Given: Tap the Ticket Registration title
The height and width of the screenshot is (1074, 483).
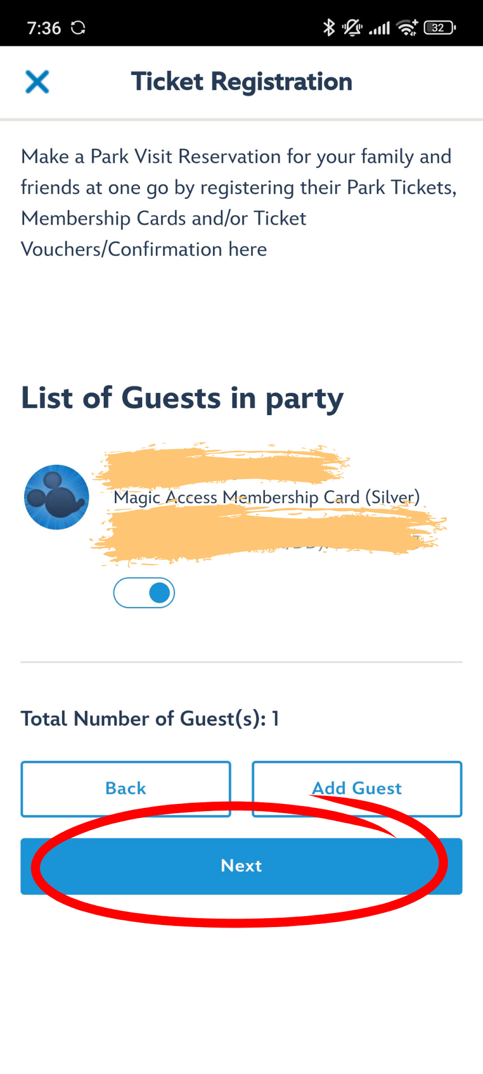Looking at the screenshot, I should coord(242,81).
